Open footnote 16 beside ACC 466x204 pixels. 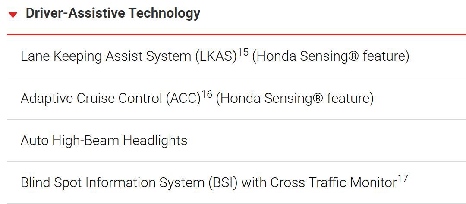click(x=207, y=94)
